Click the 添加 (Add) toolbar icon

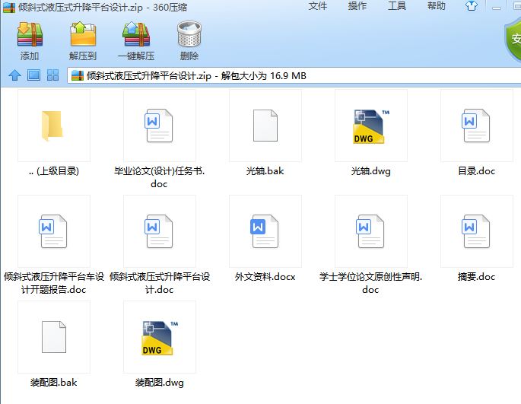pos(30,34)
